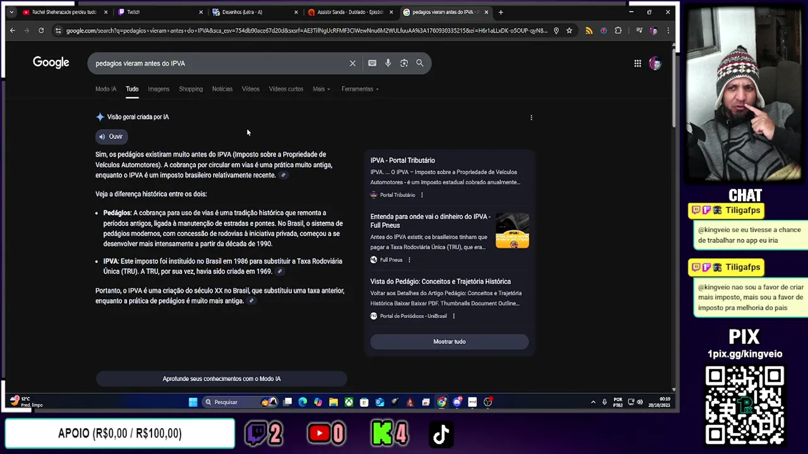Expand the Mais dropdown
Image resolution: width=808 pixels, height=454 pixels.
coord(321,89)
